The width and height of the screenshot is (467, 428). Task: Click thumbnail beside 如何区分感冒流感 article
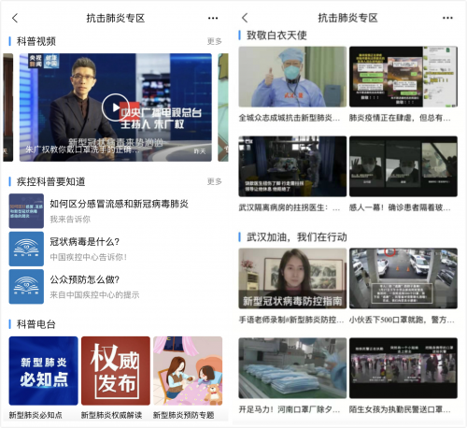click(26, 211)
